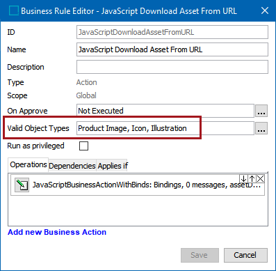This screenshot has height=271, width=276.
Task: Click the JavaScript business action edit icon
Action: click(x=22, y=185)
